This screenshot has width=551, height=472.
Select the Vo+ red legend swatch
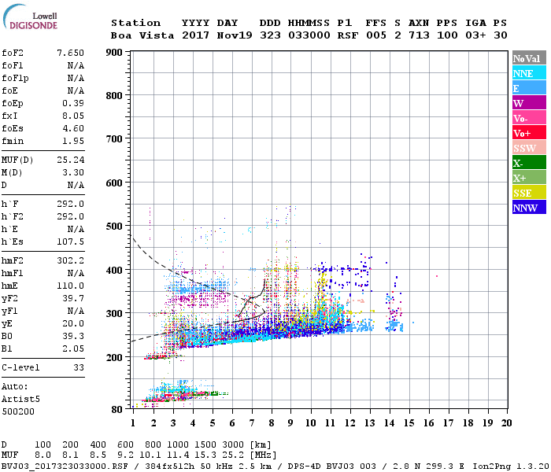click(x=529, y=133)
